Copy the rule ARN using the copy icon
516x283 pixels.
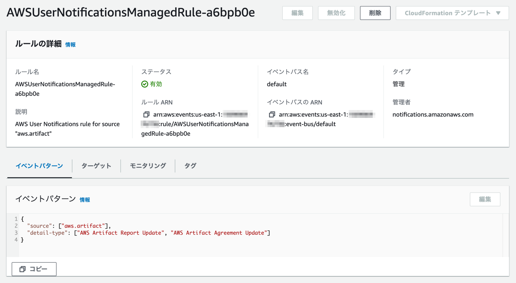(146, 114)
